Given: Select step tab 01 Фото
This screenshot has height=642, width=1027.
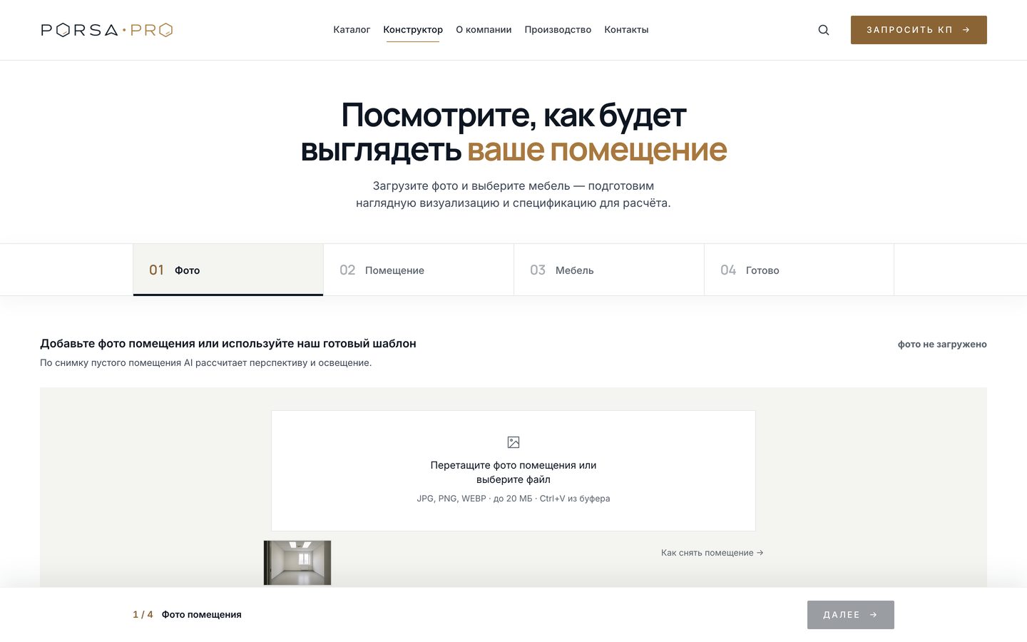Looking at the screenshot, I should [228, 270].
